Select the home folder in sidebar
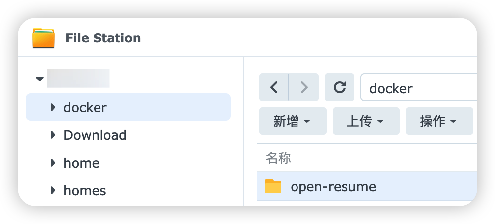Screen dimensions: 495x224 pos(82,163)
